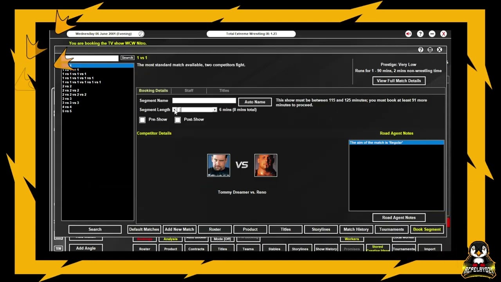The width and height of the screenshot is (501, 282).
Task: Click Show History in the background window
Action: coord(326,249)
